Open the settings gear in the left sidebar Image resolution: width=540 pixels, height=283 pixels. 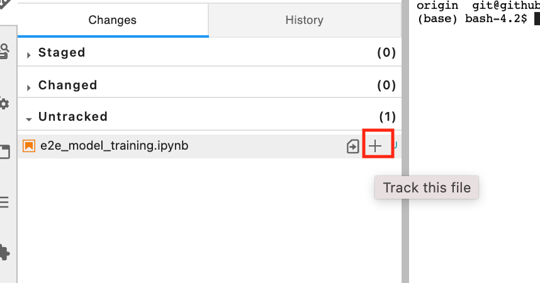click(x=4, y=104)
